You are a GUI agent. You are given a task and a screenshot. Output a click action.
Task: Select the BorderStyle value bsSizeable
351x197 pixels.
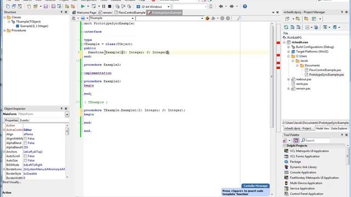pos(30,173)
